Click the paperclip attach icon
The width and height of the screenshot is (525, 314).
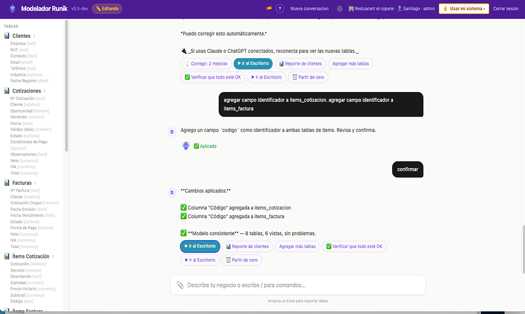pyautogui.click(x=180, y=285)
